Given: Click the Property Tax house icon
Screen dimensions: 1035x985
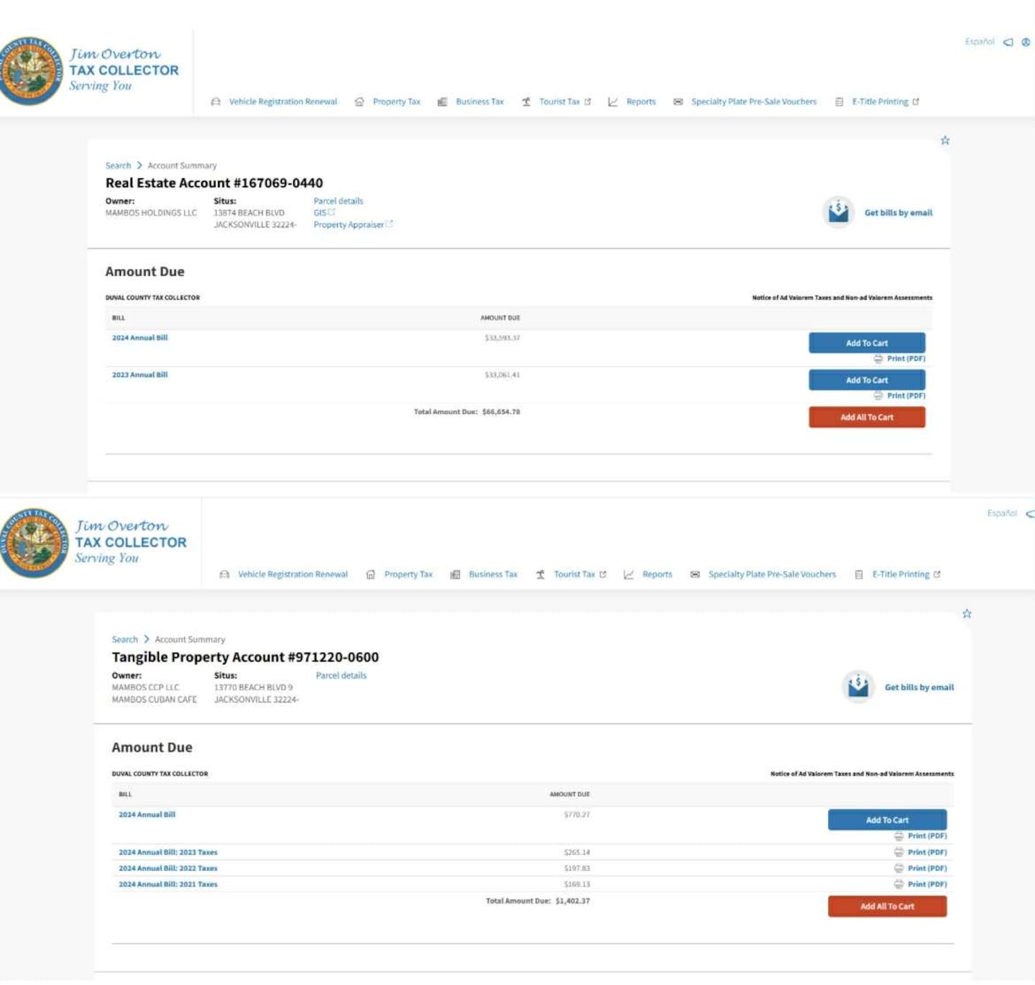Looking at the screenshot, I should tap(359, 101).
